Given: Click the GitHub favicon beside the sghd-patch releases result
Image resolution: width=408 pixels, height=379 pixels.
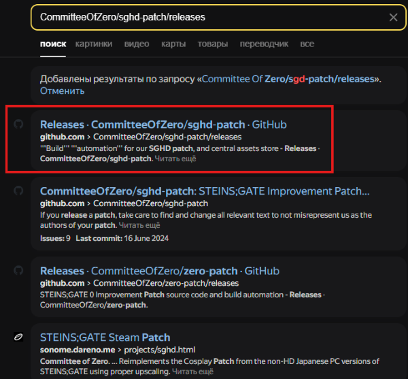Looking at the screenshot, I should pos(18,124).
